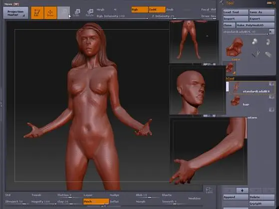Toggle the Zadd button
This screenshot has height=209, width=279.
coord(157,9)
